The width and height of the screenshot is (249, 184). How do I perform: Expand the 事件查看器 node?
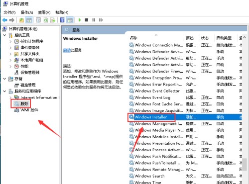(10, 48)
